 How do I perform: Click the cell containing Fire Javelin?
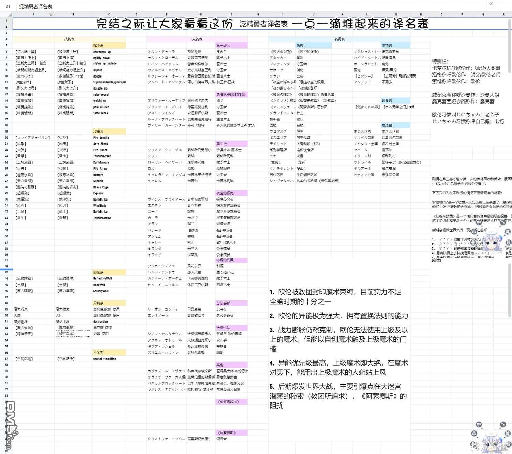(109, 138)
